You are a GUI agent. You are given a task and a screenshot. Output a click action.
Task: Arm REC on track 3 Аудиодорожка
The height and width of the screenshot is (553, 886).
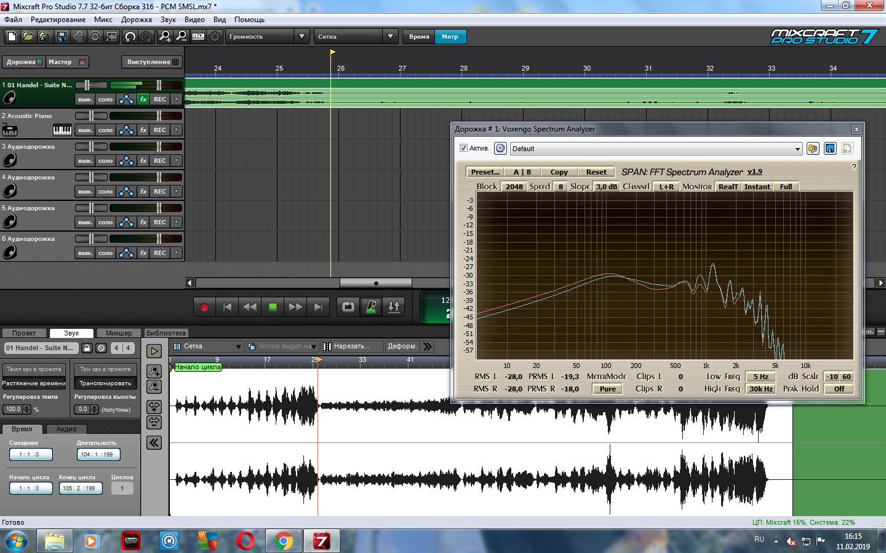(x=160, y=160)
